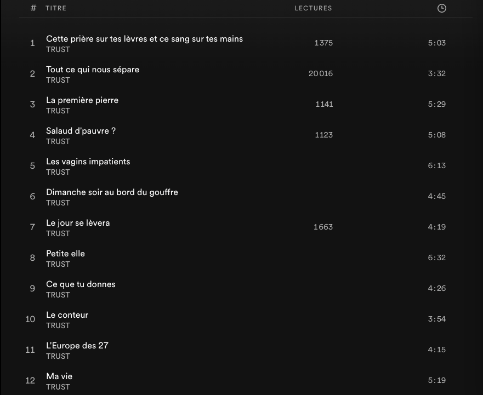Open the song 'La première pierre'
Screen dimensions: 483x395
82,100
